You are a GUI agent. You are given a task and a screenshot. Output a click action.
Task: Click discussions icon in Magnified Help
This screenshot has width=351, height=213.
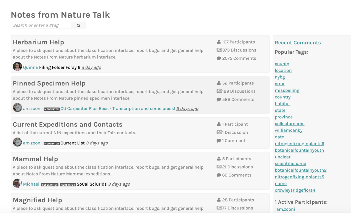click(219, 208)
